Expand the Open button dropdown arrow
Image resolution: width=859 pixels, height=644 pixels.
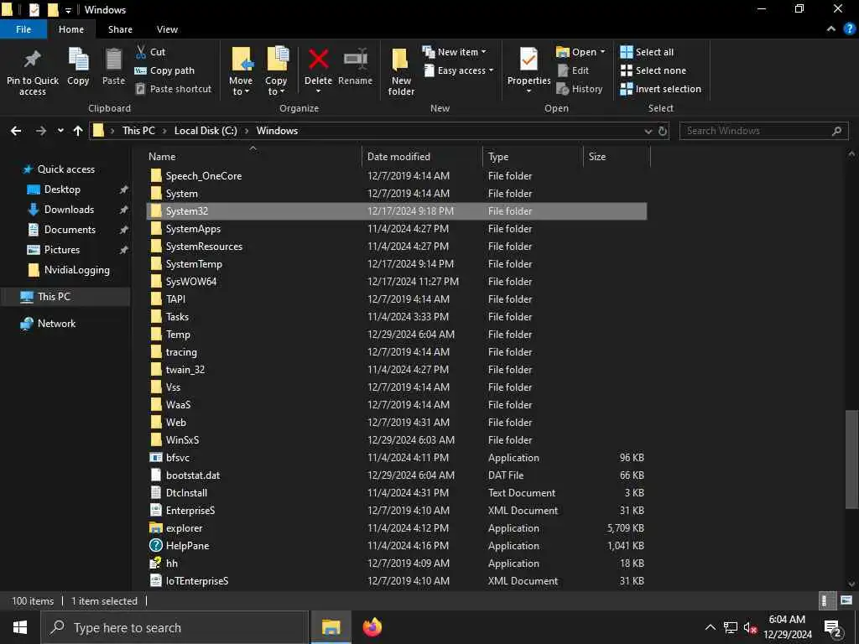click(x=602, y=52)
